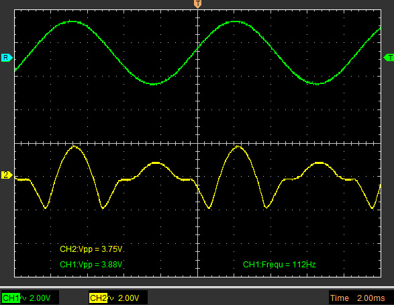The width and height of the screenshot is (394, 305).
Task: Click the small flat hump on yellow waveform
Action: (156, 163)
